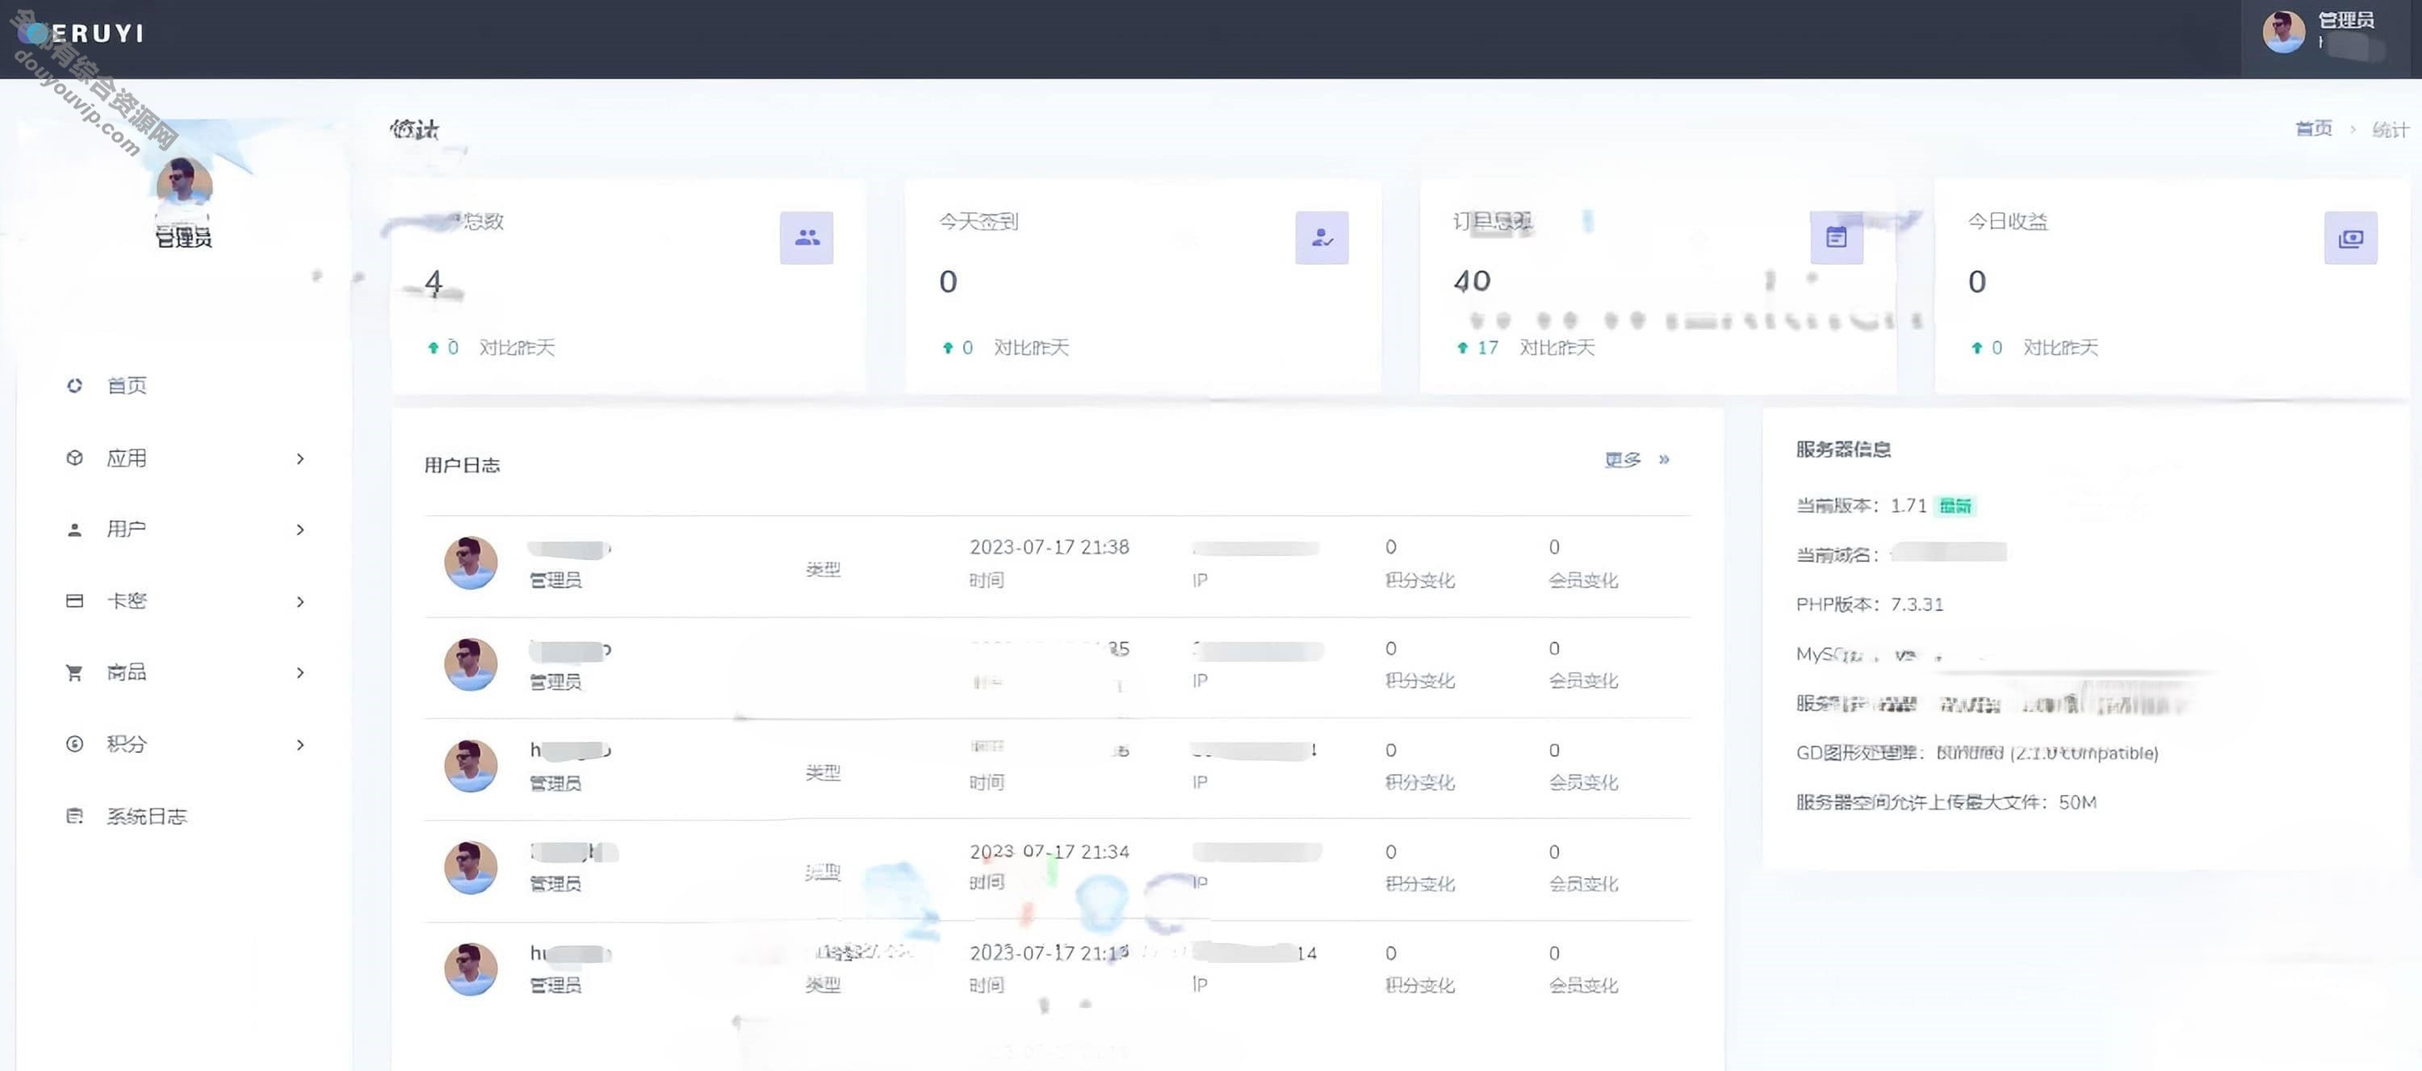Click the 更多 link in 用户日志
Image resolution: width=2422 pixels, height=1071 pixels.
click(1623, 460)
